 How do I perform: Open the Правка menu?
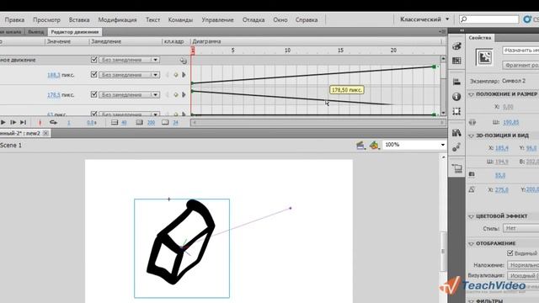click(14, 20)
